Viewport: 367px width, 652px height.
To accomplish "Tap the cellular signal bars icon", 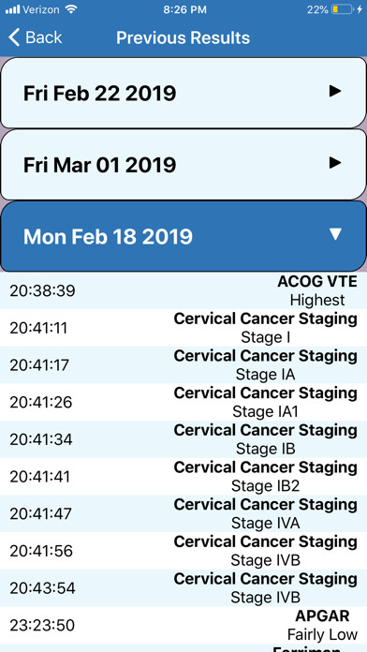I will pyautogui.click(x=12, y=9).
